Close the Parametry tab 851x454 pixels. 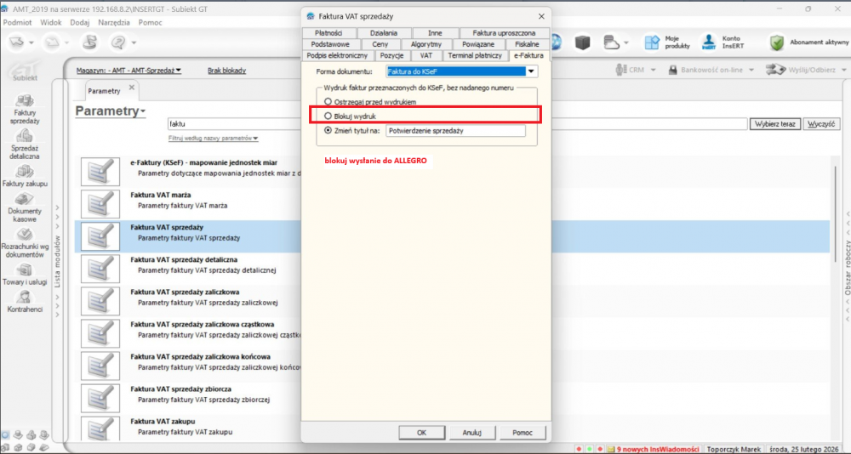131,88
